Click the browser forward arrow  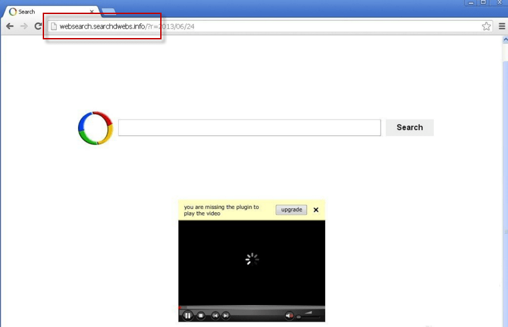tap(24, 26)
